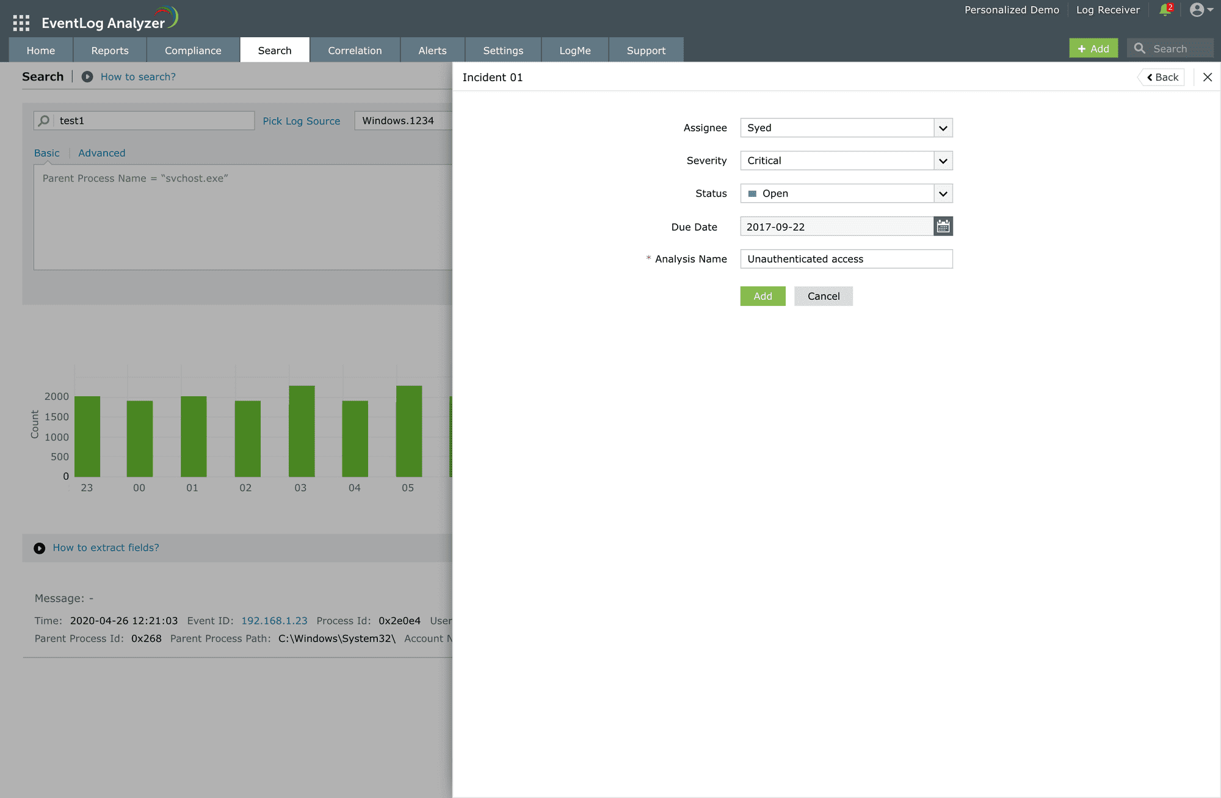Switch to the Advanced search mode
Image resolution: width=1221 pixels, height=798 pixels.
click(x=101, y=153)
